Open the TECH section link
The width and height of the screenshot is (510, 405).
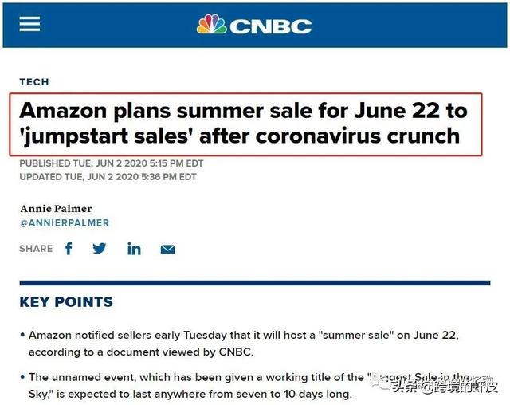tap(34, 81)
